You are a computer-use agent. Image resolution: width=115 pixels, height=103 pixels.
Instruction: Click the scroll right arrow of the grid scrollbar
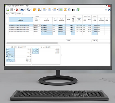click(110, 43)
